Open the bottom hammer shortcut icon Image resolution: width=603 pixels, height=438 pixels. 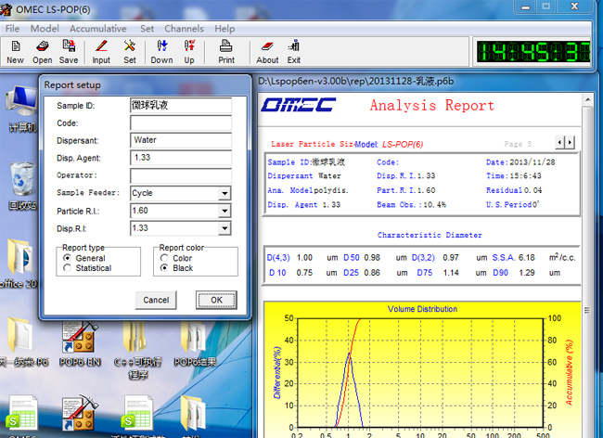(x=80, y=413)
